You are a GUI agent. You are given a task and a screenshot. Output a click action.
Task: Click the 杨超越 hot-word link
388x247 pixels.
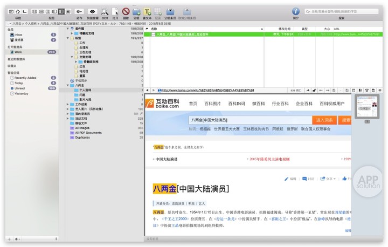(205, 129)
